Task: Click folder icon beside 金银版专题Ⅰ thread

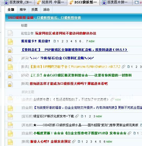Action: pyautogui.click(x=10, y=100)
